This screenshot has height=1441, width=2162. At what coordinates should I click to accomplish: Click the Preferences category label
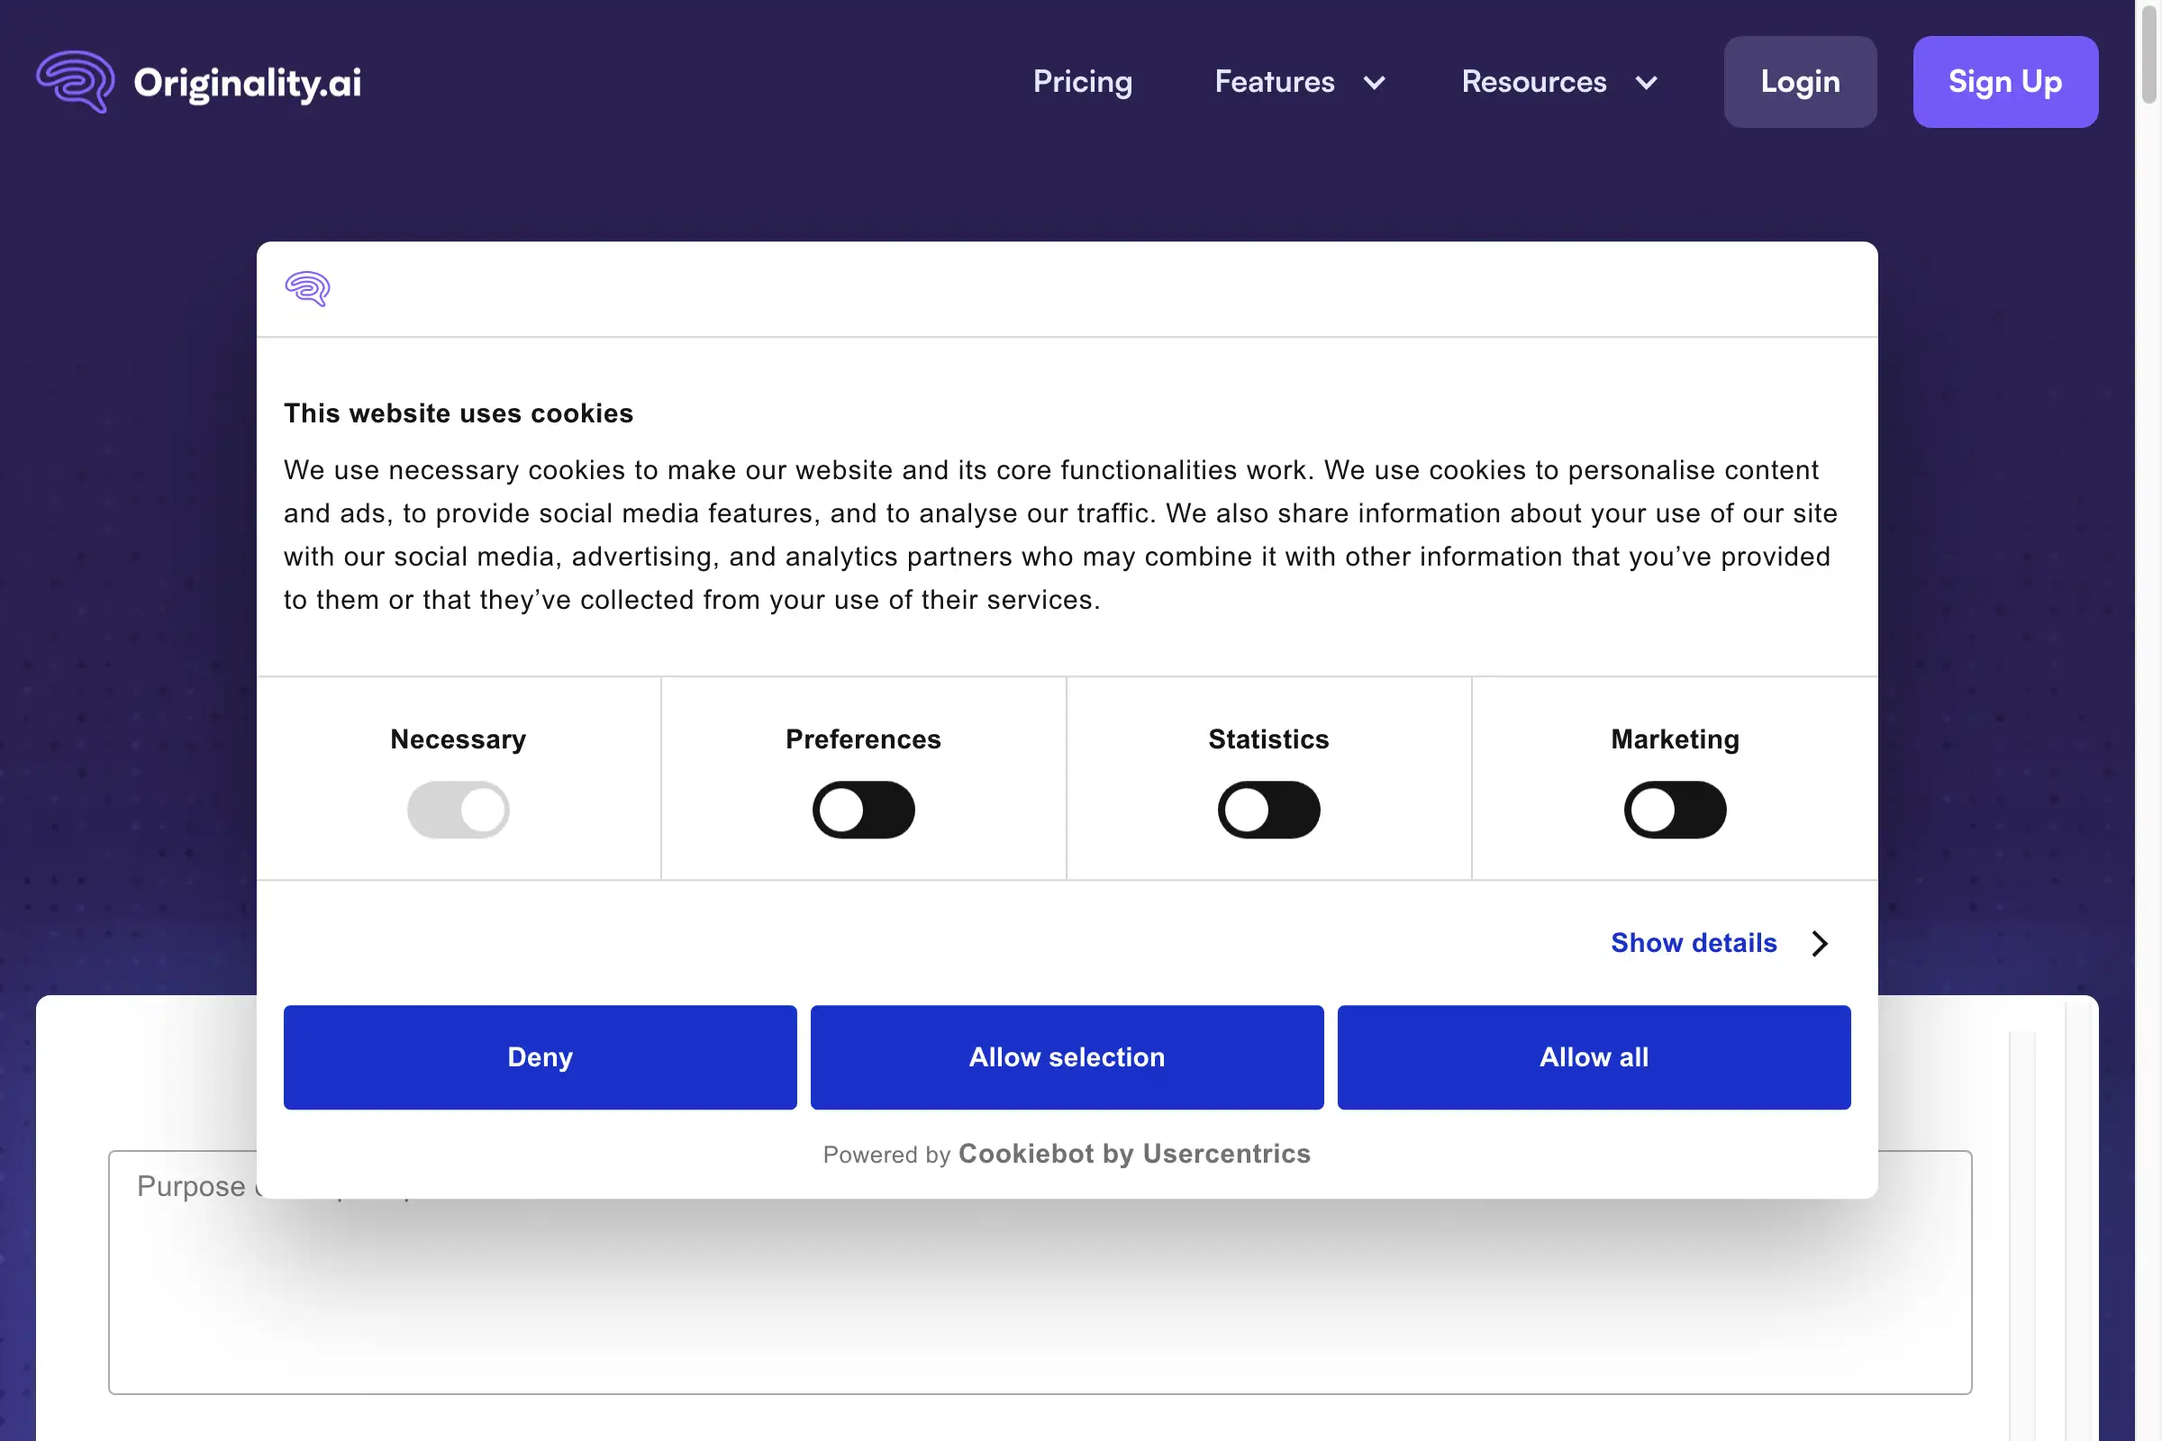[x=863, y=739]
